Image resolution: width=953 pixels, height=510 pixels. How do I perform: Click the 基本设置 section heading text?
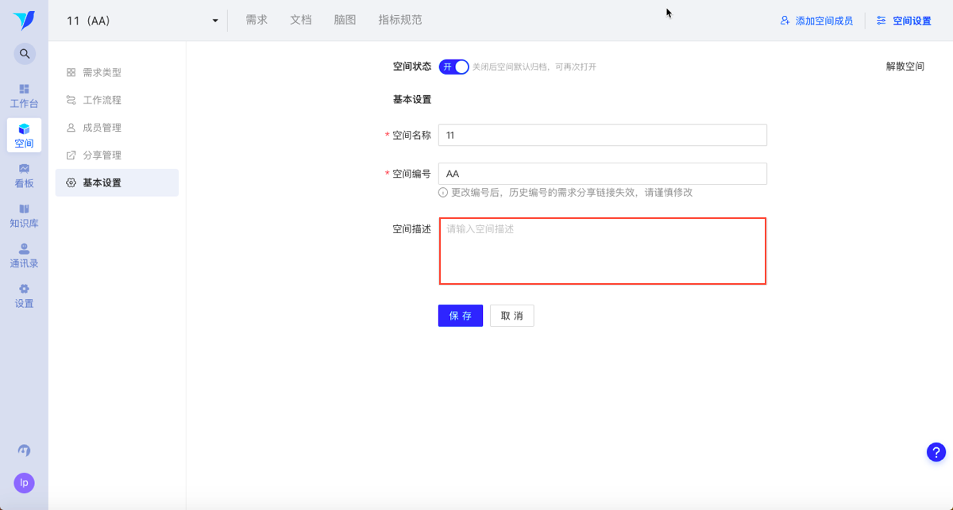[x=412, y=100]
